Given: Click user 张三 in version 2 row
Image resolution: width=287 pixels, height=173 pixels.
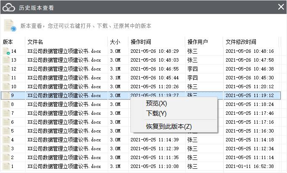Looking at the screenshot, I should (192, 157).
